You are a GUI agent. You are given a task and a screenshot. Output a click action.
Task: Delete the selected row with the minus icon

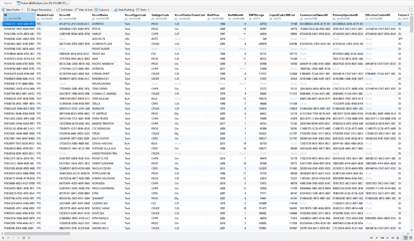[8, 238]
